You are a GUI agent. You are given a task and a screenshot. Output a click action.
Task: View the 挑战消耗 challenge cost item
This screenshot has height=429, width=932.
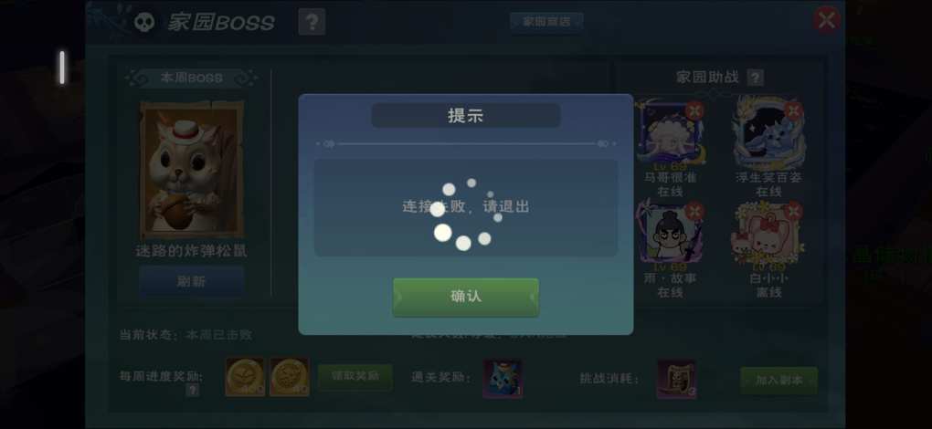tap(676, 379)
